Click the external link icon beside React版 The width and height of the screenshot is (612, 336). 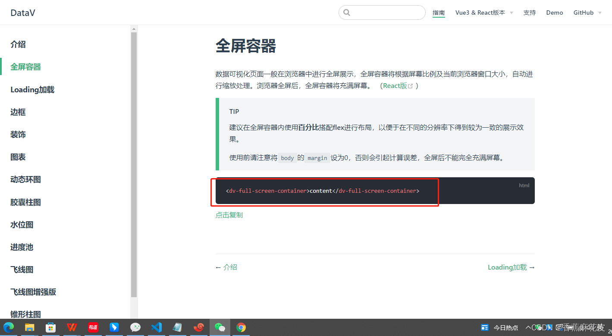(x=411, y=86)
